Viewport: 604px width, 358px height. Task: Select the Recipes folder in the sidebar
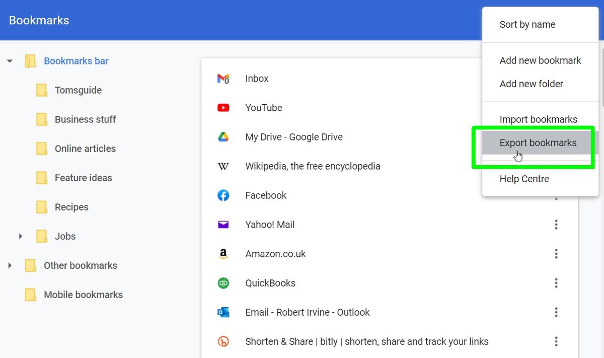[71, 207]
